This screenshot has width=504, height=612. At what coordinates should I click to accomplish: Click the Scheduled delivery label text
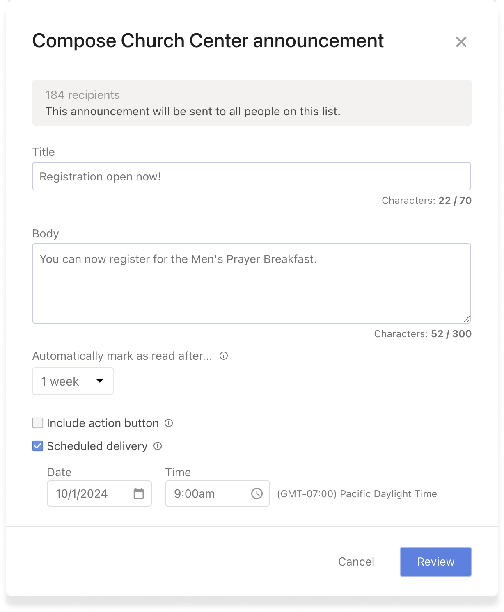(x=97, y=446)
